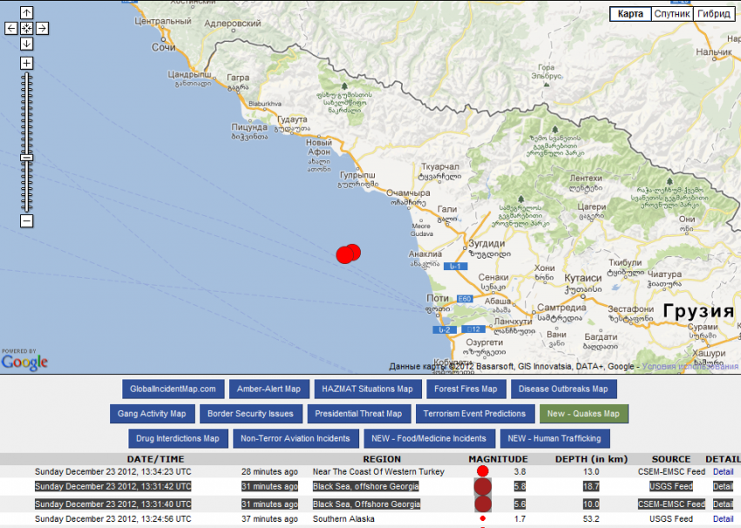Pan the map up with arrow button
The width and height of the screenshot is (741, 528).
click(x=26, y=13)
